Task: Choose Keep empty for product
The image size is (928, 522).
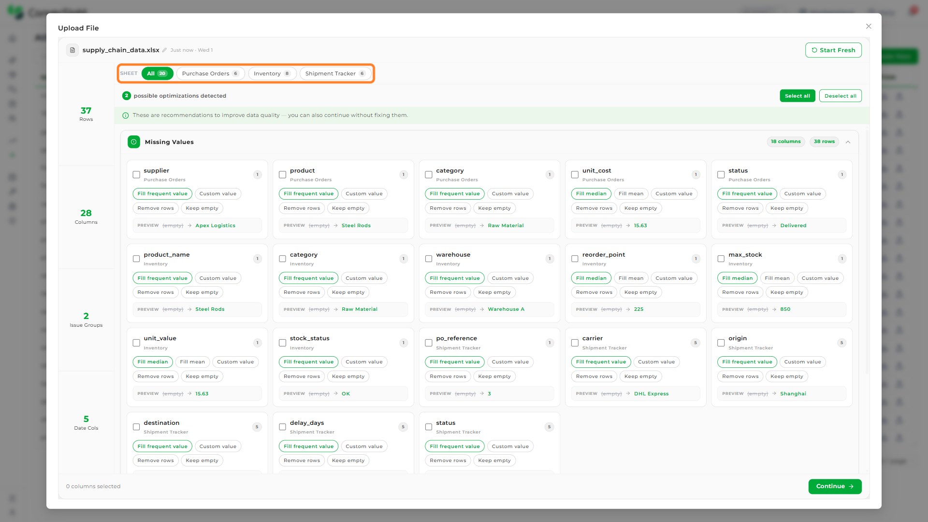Action: [x=348, y=208]
